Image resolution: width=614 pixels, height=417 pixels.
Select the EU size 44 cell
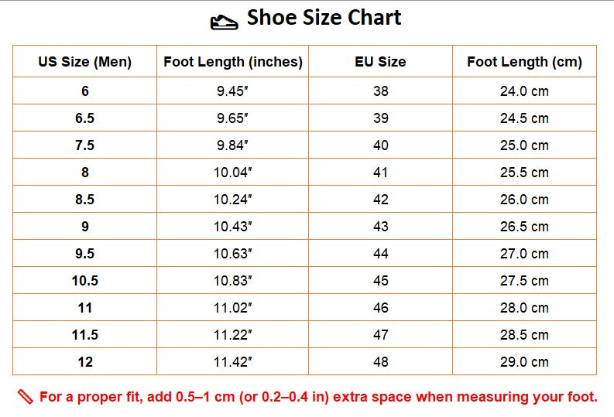381,253
